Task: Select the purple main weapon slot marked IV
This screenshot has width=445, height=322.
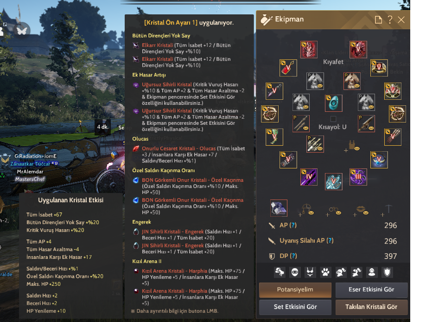Action: (x=309, y=177)
